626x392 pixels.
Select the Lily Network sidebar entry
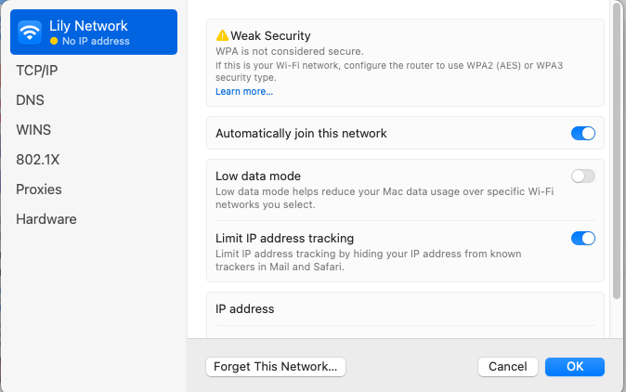[92, 33]
